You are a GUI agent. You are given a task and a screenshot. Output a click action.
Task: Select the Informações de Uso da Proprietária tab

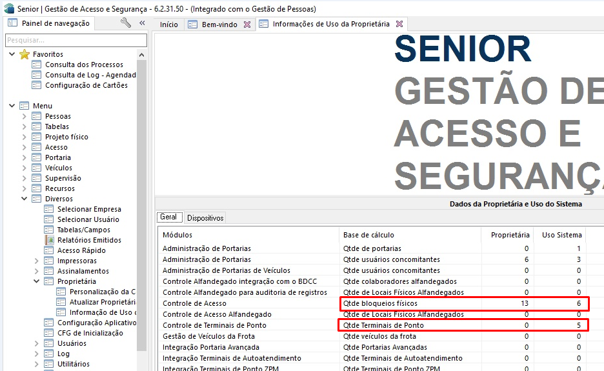(331, 24)
